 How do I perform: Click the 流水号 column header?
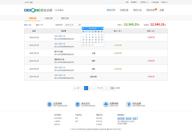64,31
